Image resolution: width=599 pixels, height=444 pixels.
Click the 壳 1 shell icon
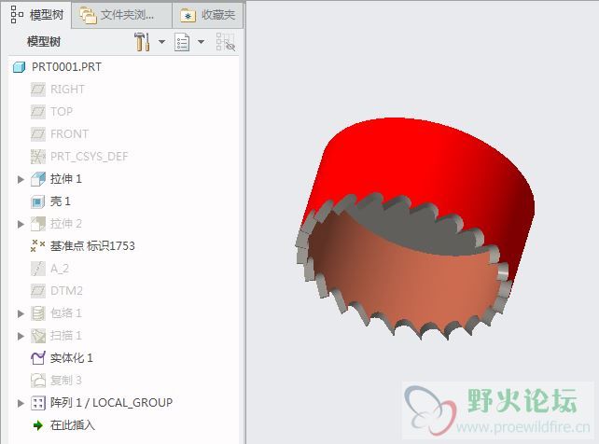[x=38, y=201]
